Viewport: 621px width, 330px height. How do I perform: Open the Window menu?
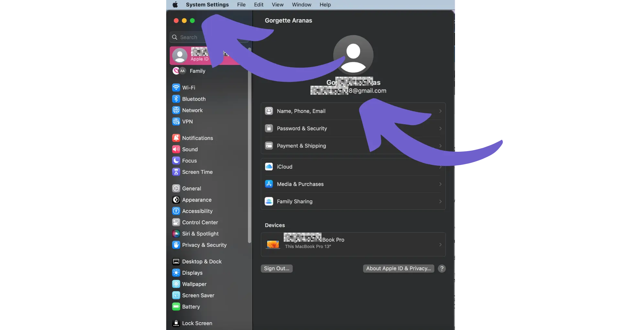coord(301,5)
